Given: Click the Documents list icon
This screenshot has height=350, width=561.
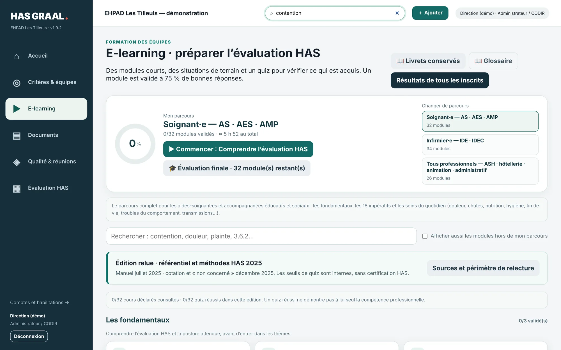Looking at the screenshot, I should point(17,136).
